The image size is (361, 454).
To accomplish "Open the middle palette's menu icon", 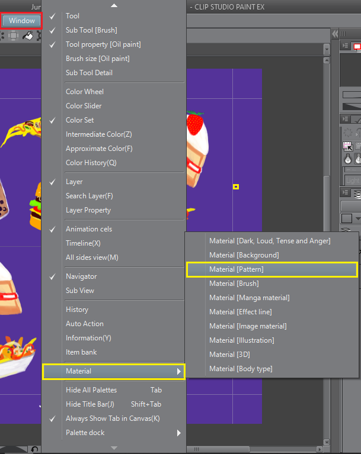I will click(345, 119).
